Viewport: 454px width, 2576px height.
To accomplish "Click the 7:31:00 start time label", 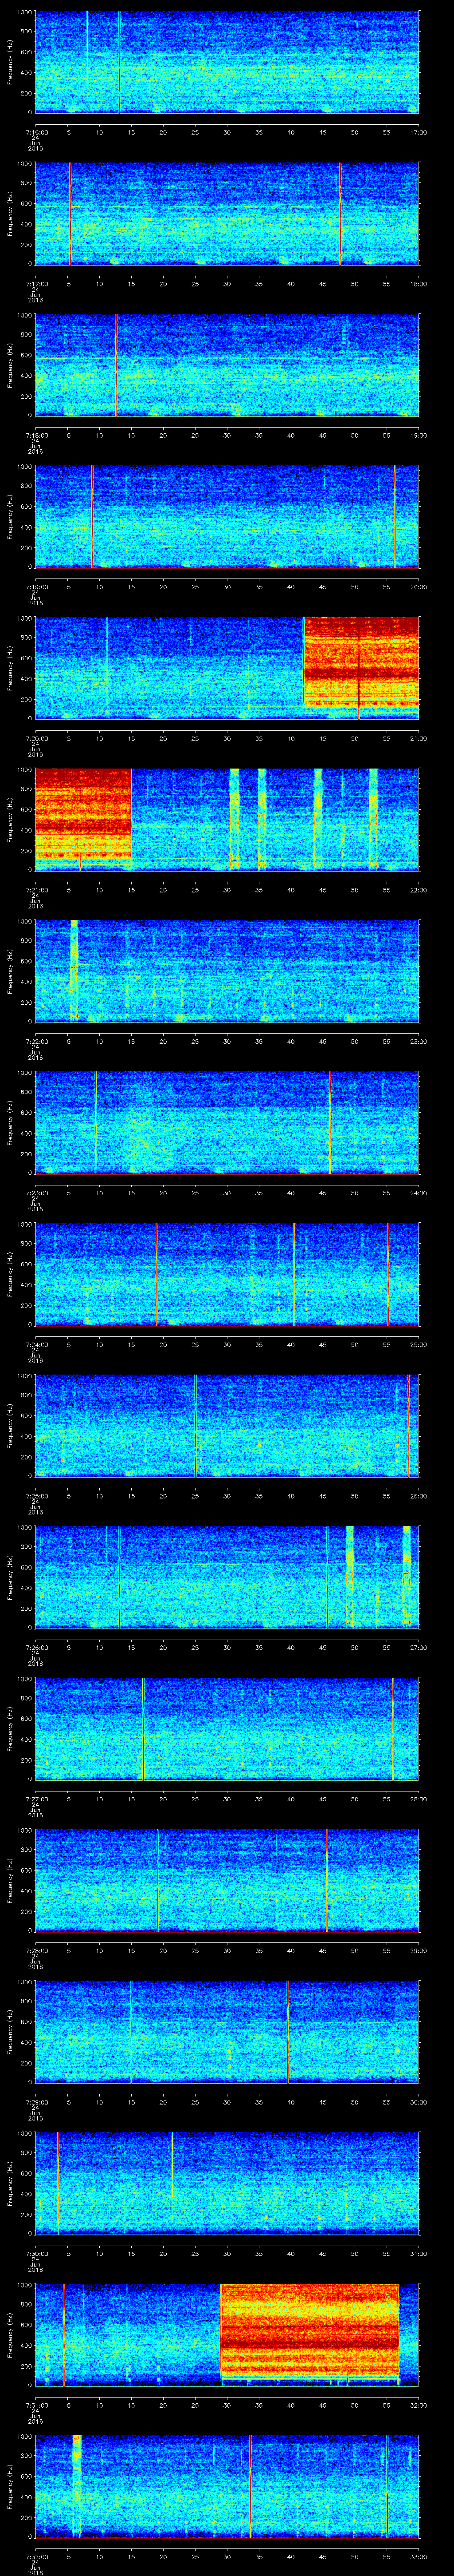I will [36, 2405].
